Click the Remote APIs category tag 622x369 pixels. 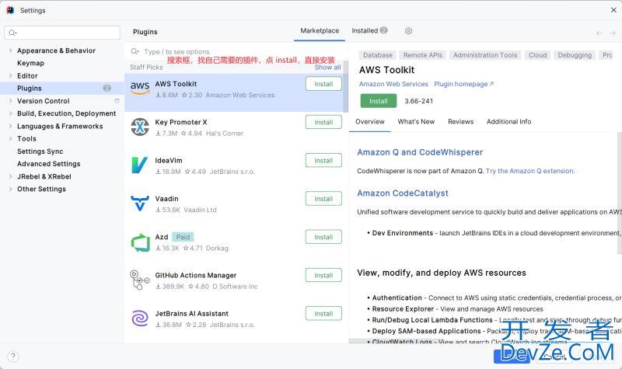click(422, 55)
